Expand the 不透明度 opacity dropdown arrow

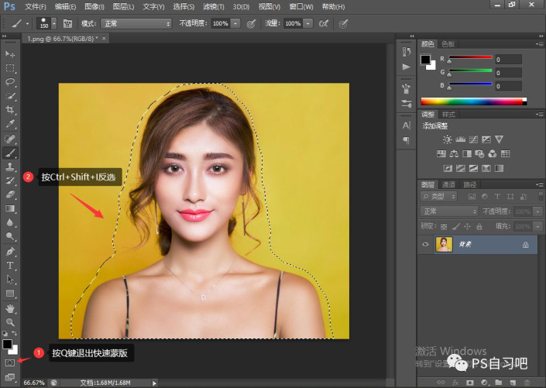click(236, 24)
